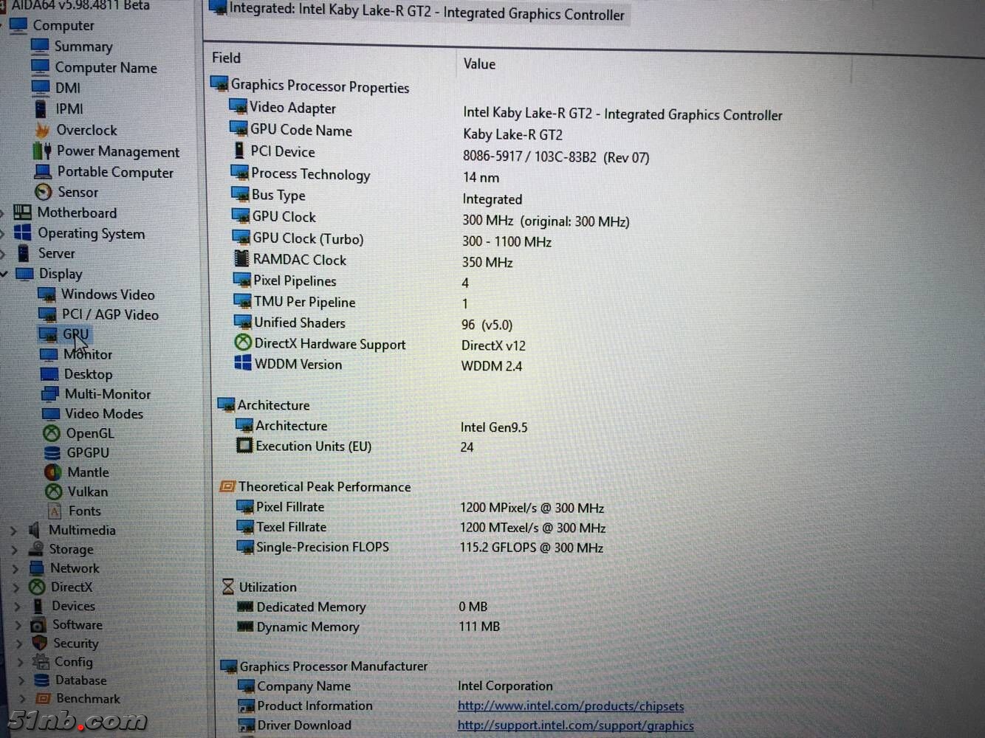Select the Monitor tree item
This screenshot has width=985, height=738.
click(x=88, y=355)
